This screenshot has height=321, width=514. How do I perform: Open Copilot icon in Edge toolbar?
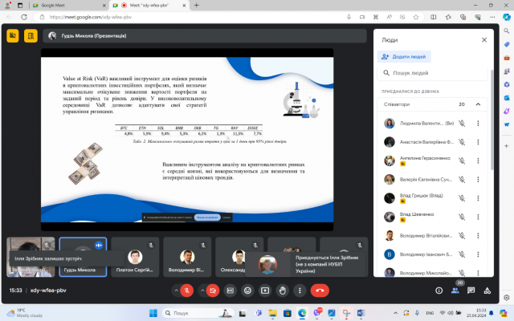tap(507, 17)
